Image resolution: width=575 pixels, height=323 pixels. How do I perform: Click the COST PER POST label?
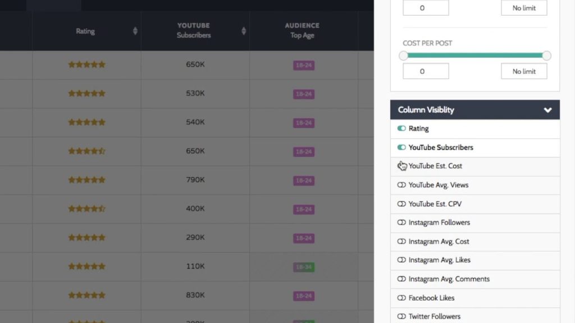[427, 43]
